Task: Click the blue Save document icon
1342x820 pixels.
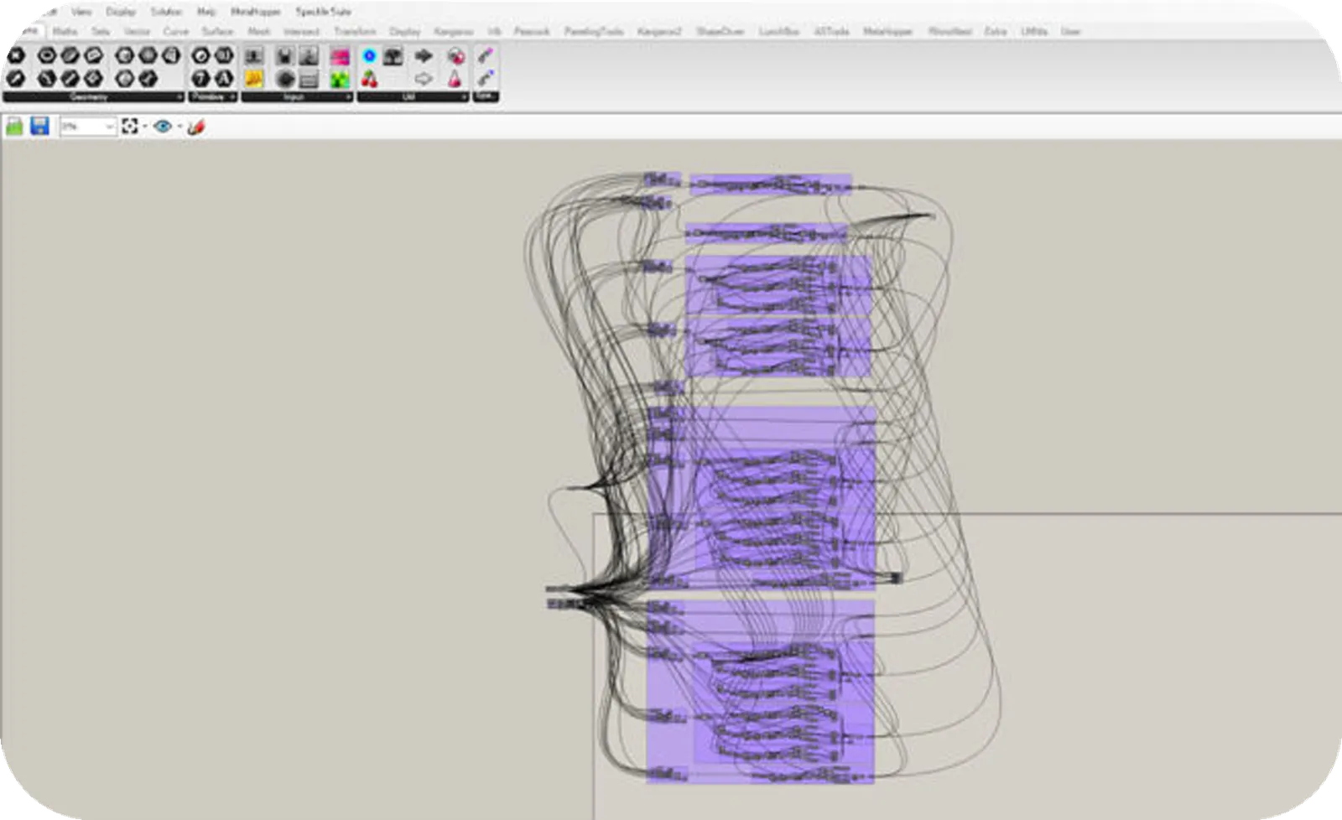Action: (x=39, y=127)
